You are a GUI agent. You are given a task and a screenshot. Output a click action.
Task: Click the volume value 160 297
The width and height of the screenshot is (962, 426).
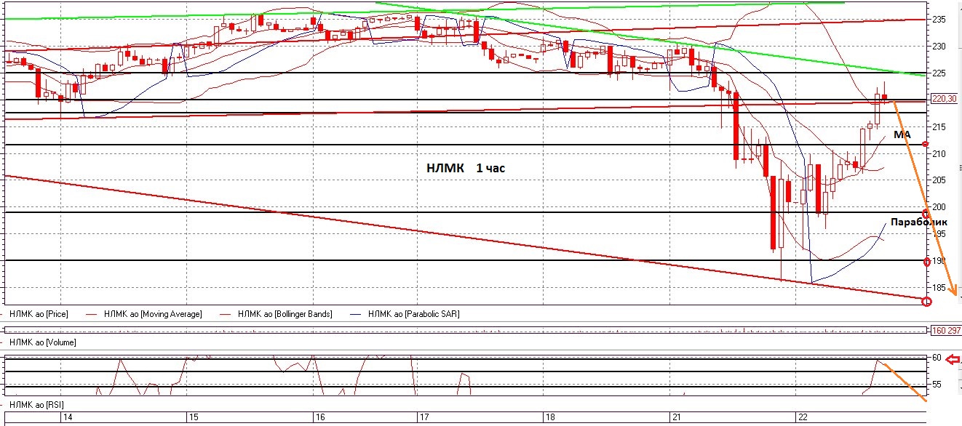pos(947,330)
